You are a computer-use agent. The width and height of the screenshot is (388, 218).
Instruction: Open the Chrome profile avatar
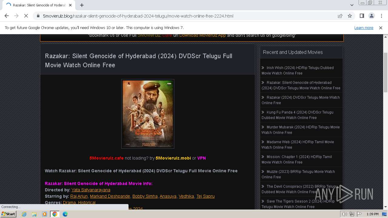[x=371, y=16]
